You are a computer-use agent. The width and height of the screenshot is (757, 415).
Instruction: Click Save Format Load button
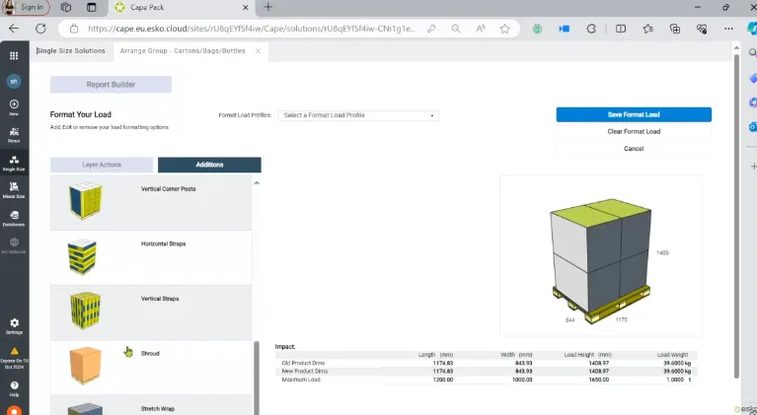[x=634, y=114]
